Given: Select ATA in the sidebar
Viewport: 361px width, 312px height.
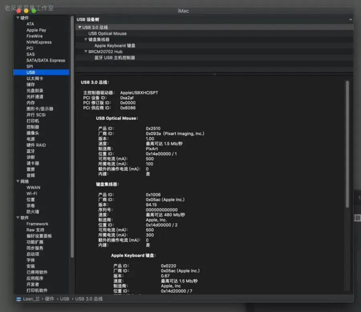Looking at the screenshot, I should tap(30, 24).
